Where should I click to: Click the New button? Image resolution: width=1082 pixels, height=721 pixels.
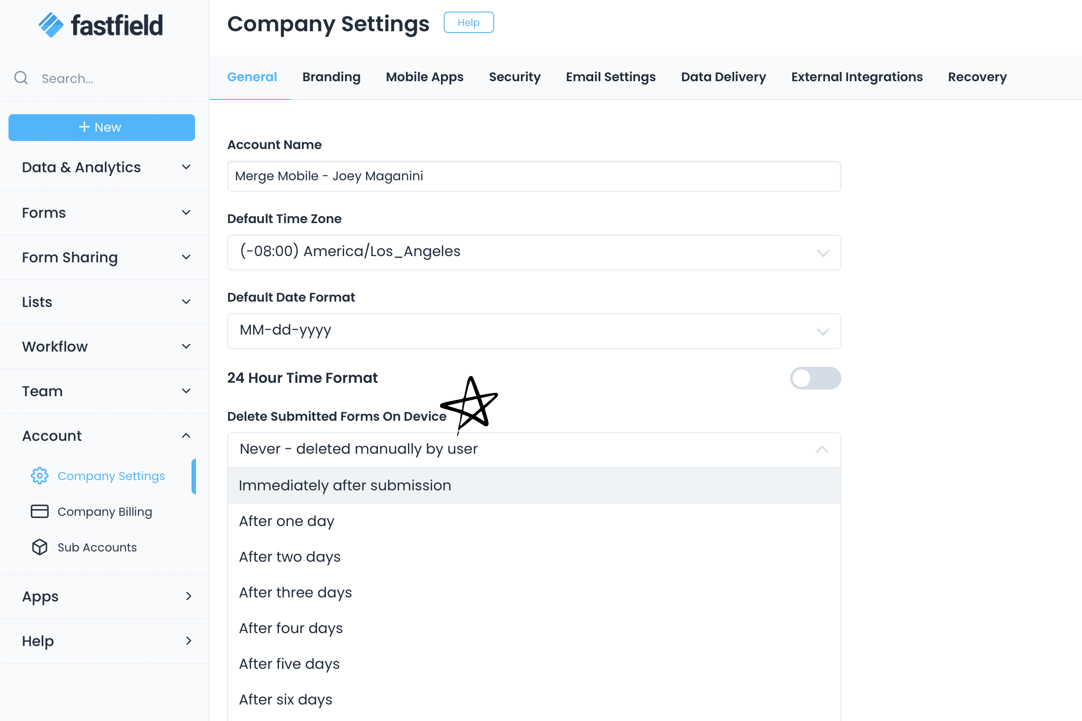(x=101, y=127)
